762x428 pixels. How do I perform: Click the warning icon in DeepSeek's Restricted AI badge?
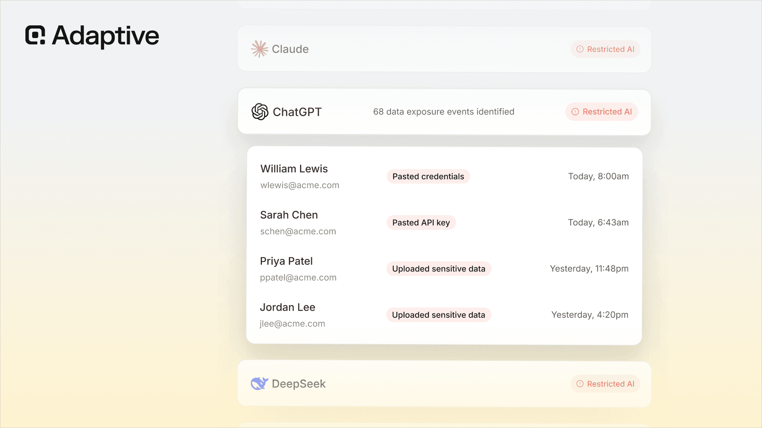580,384
